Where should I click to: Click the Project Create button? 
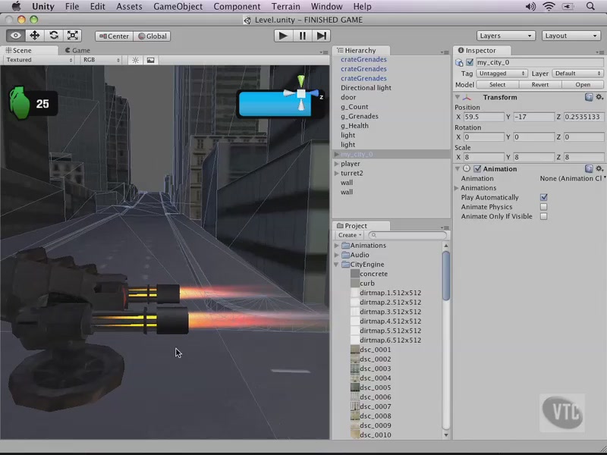pyautogui.click(x=350, y=235)
